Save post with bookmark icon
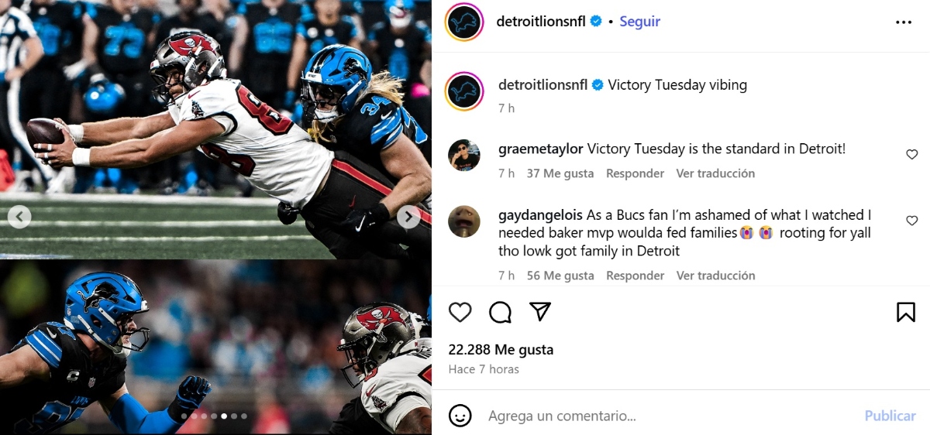Viewport: 930px width, 435px height. coord(906,312)
